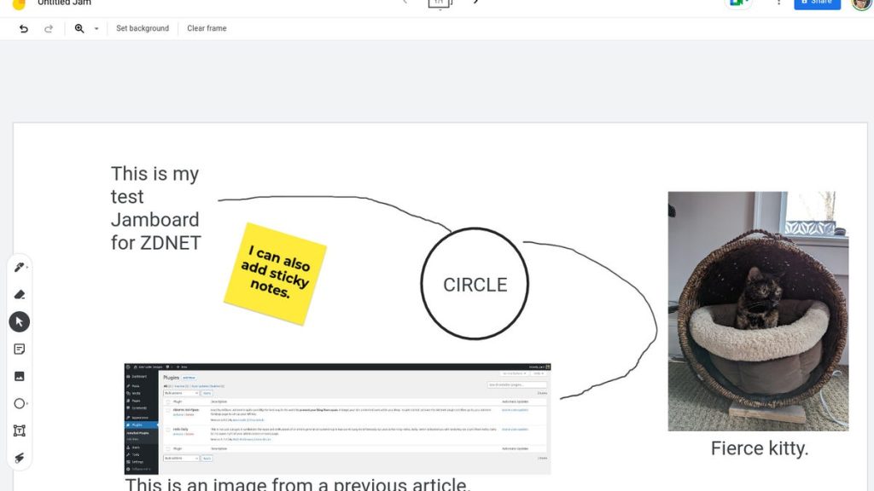Open the zoom level dropdown arrow
Viewport: 874px width, 491px height.
click(96, 28)
